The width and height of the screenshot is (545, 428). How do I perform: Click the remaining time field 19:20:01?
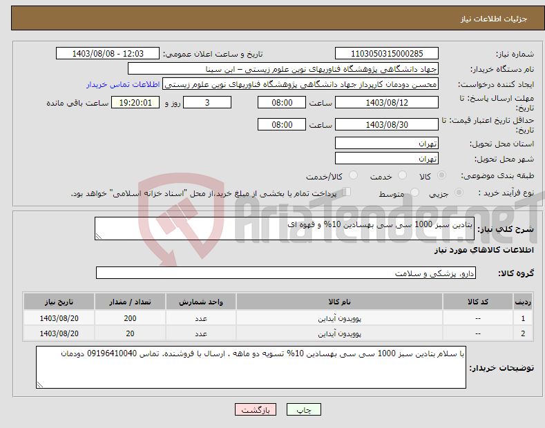point(135,102)
